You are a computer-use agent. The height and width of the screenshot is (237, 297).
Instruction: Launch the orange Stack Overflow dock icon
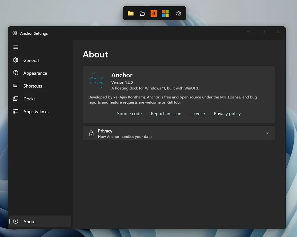click(153, 13)
